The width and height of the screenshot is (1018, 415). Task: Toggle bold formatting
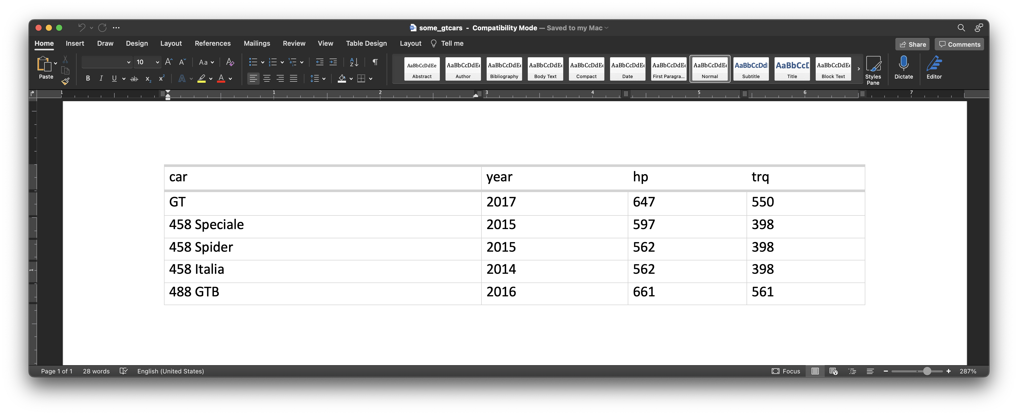point(88,79)
